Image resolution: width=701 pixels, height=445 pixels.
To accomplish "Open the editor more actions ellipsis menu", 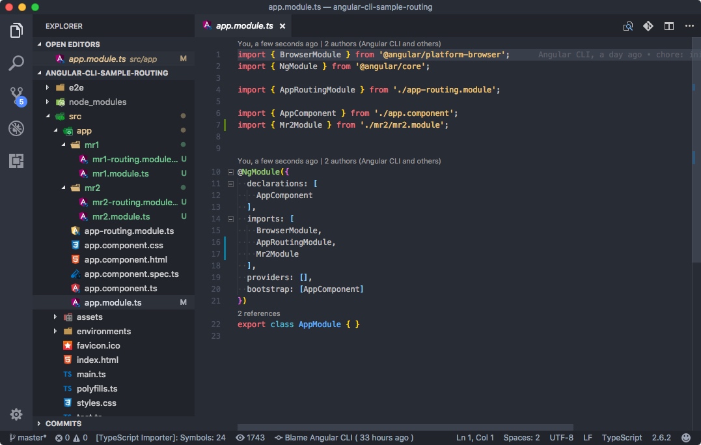I will 689,26.
